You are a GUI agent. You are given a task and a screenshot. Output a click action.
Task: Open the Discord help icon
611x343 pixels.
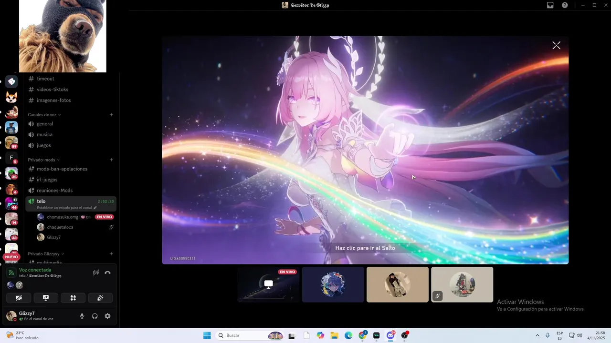565,5
